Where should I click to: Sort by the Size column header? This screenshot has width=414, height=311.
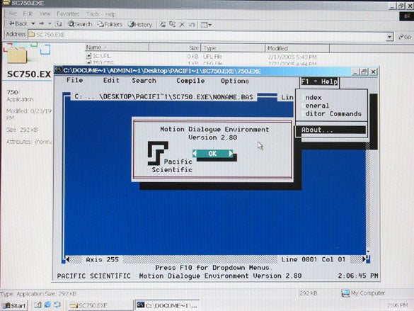pos(175,48)
